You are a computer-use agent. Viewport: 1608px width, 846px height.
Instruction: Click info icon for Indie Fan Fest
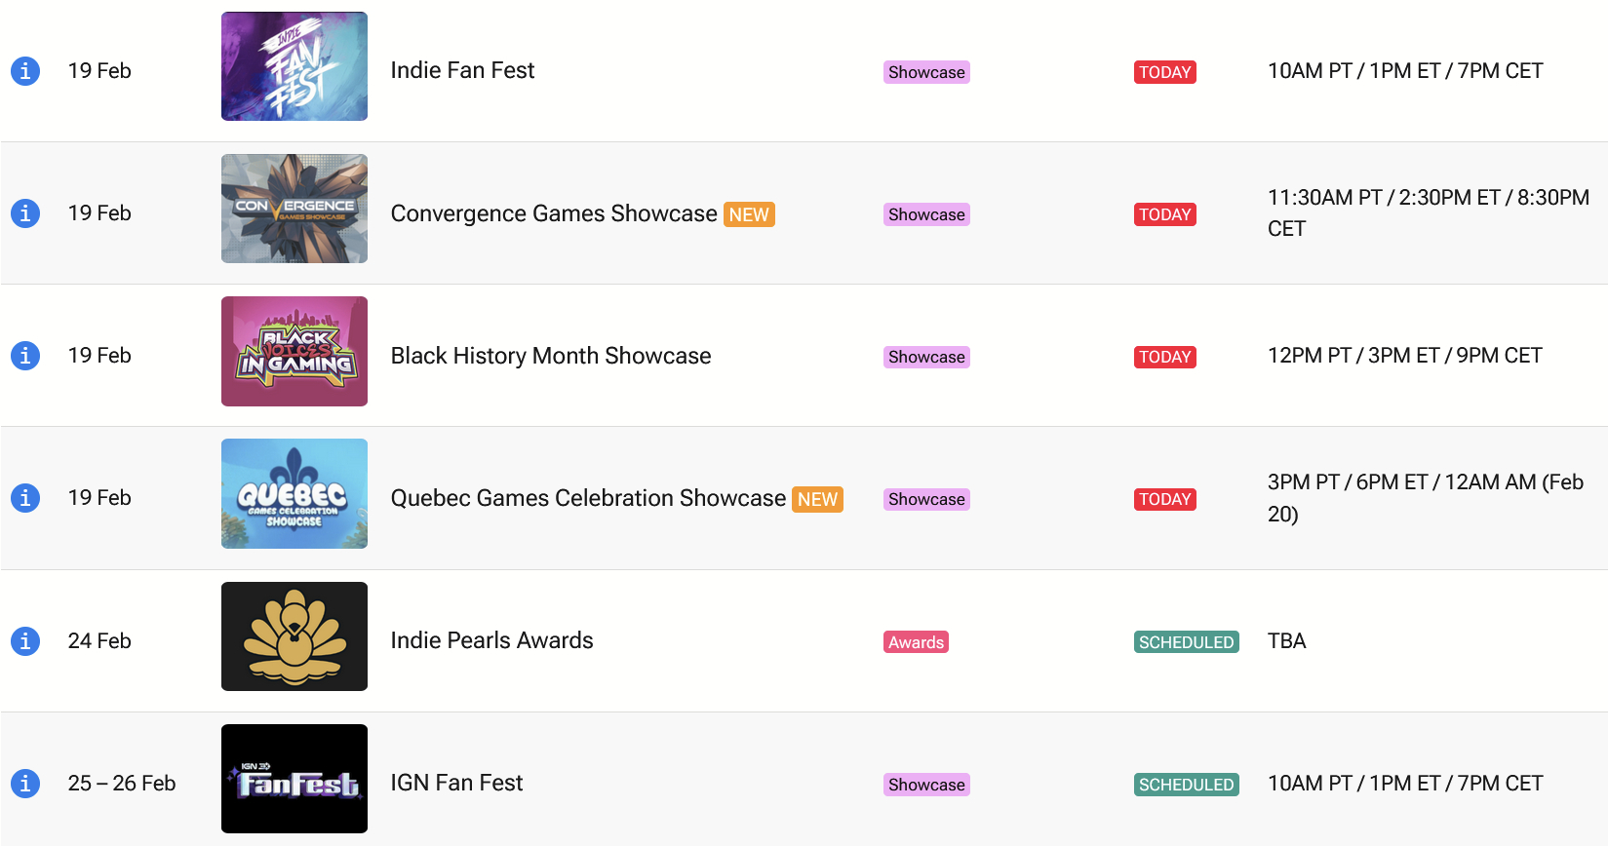coord(25,71)
